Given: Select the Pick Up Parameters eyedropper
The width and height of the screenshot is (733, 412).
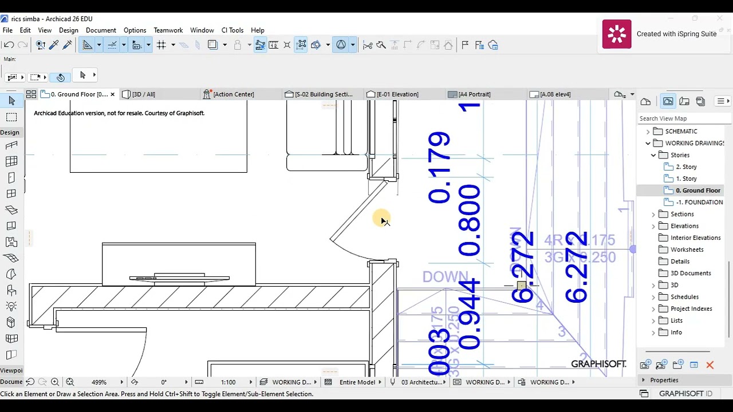Looking at the screenshot, I should pyautogui.click(x=54, y=45).
